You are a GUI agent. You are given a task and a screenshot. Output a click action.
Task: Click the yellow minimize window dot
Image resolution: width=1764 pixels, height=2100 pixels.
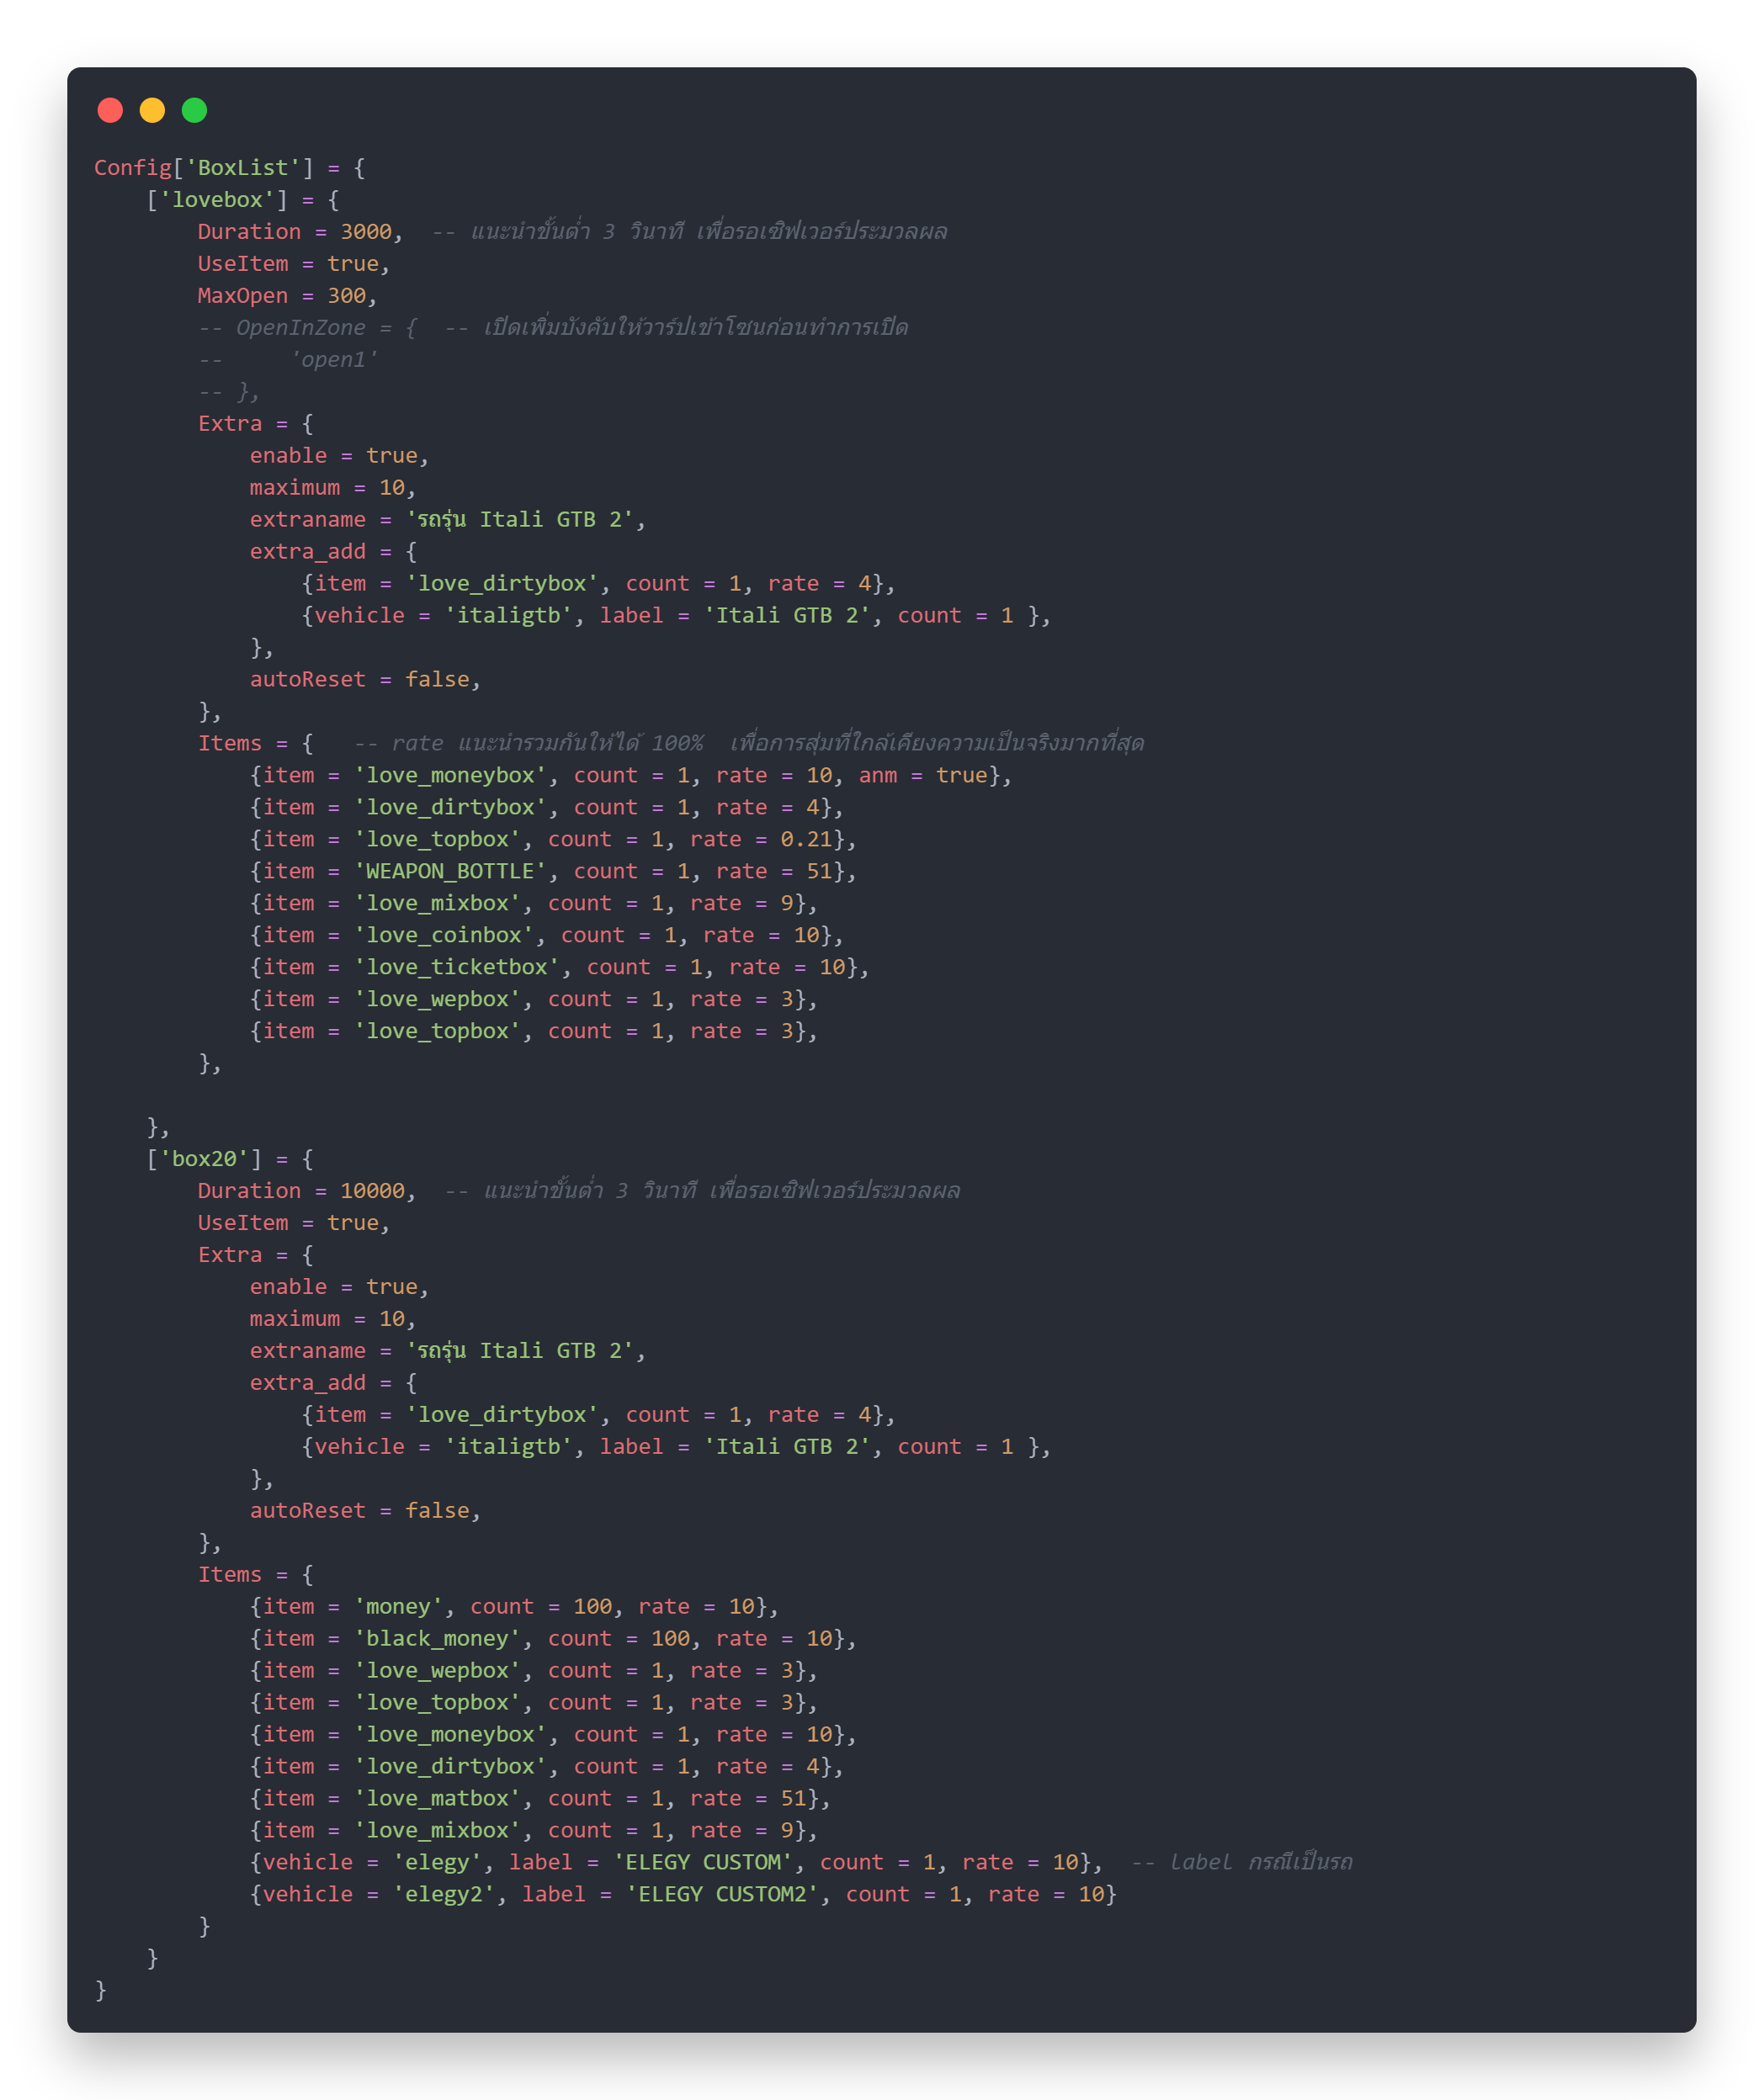tap(152, 110)
